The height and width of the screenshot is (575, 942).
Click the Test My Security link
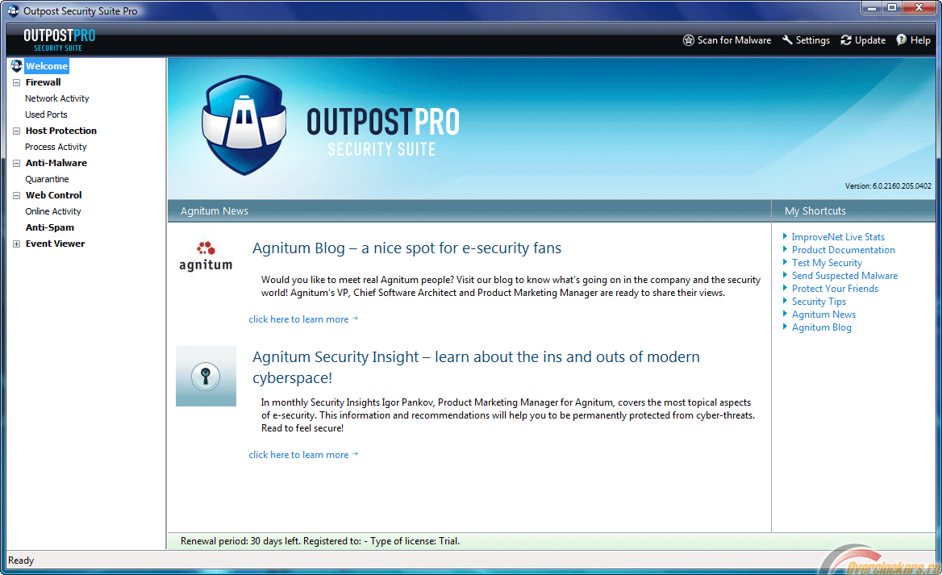(x=827, y=263)
